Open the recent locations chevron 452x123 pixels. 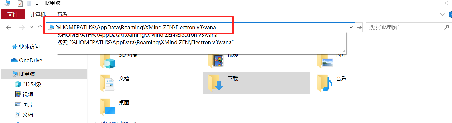pos(31,28)
